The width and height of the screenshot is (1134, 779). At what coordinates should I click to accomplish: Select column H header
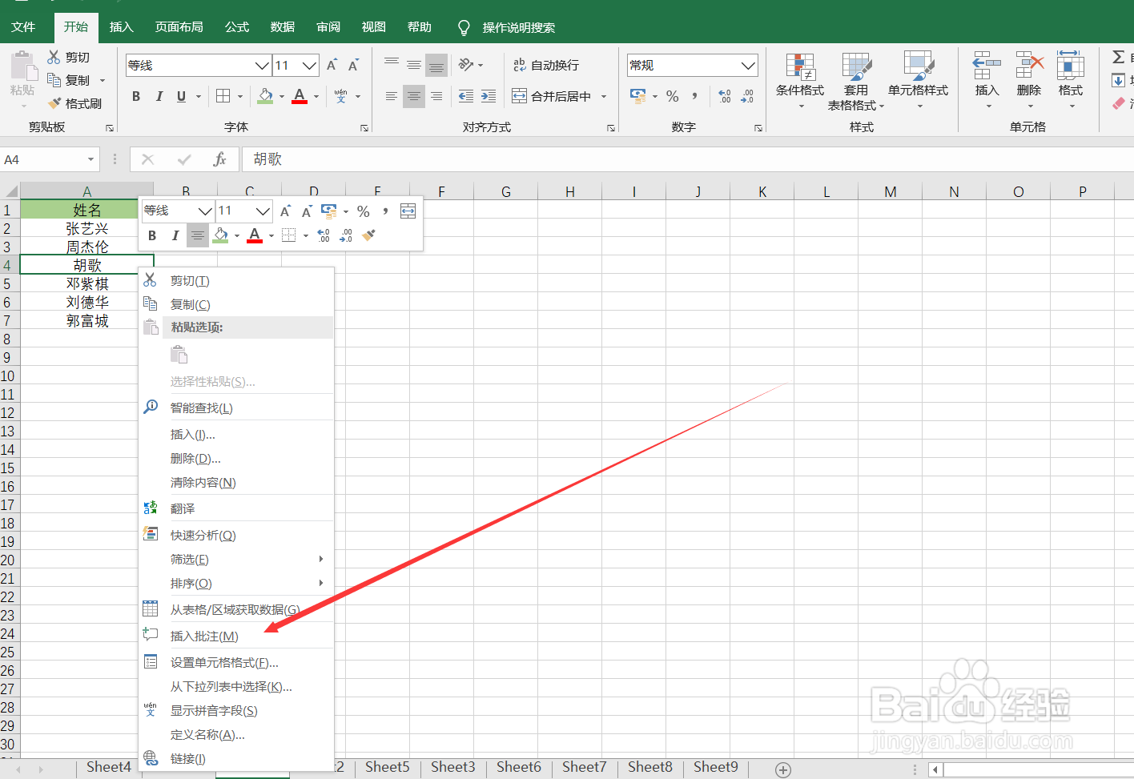pos(570,191)
